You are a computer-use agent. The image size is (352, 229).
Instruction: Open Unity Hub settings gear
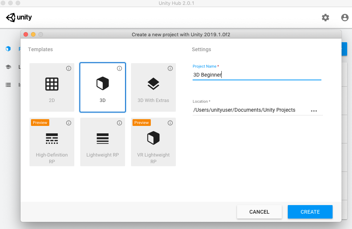click(x=325, y=18)
